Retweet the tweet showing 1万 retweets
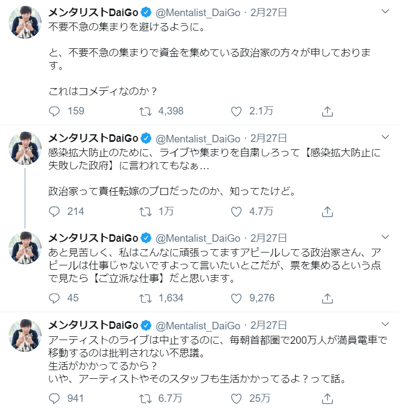This screenshot has width=399, height=411. [x=145, y=211]
